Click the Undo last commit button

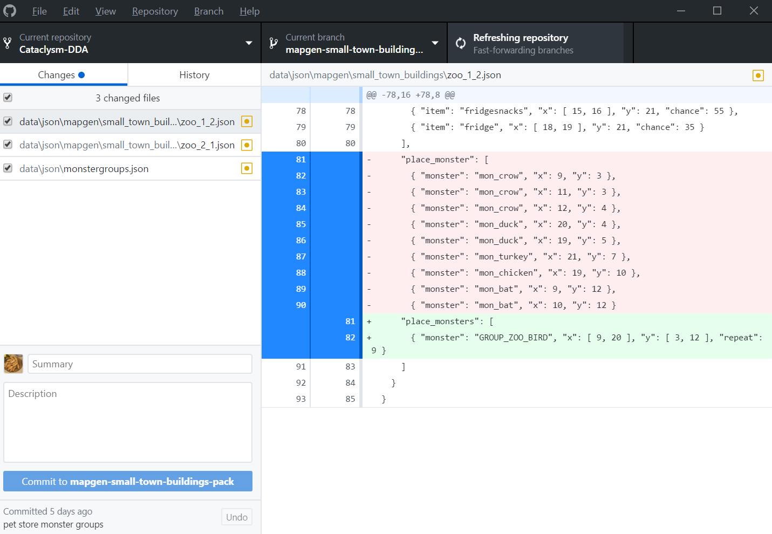pyautogui.click(x=237, y=517)
